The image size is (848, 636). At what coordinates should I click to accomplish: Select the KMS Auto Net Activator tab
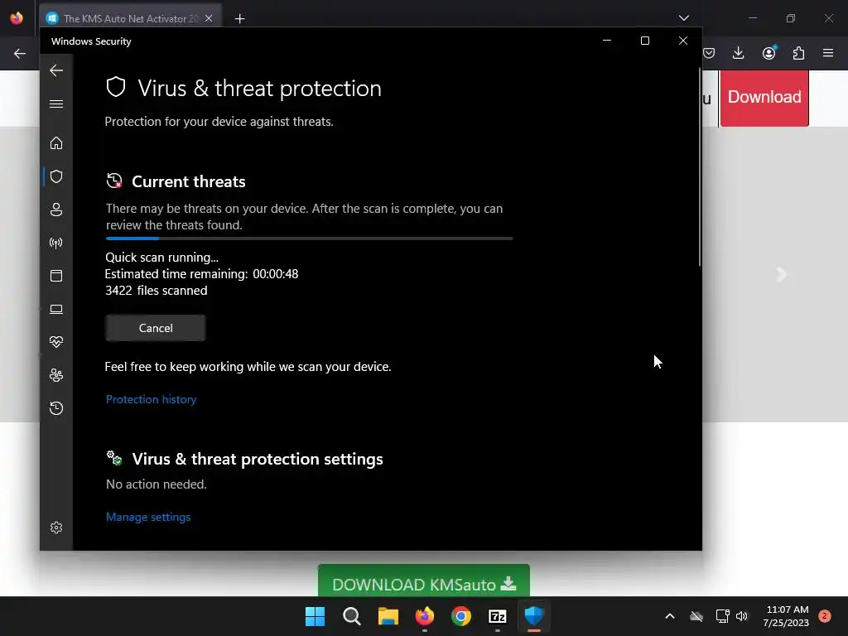130,18
